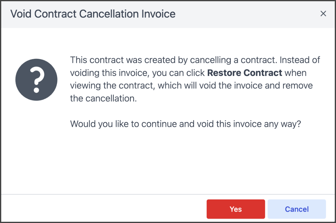Click the bold Restore Contract text
This screenshot has width=336, height=223.
coord(245,73)
